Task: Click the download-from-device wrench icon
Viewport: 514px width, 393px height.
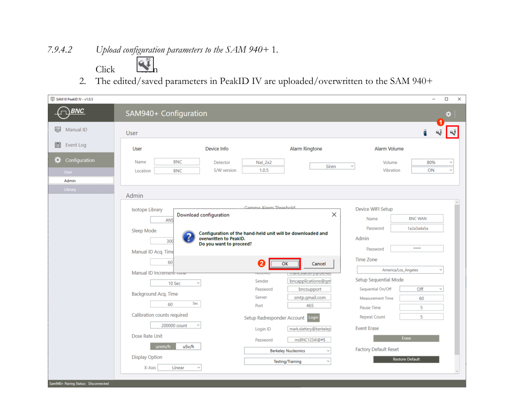Action: tap(439, 132)
